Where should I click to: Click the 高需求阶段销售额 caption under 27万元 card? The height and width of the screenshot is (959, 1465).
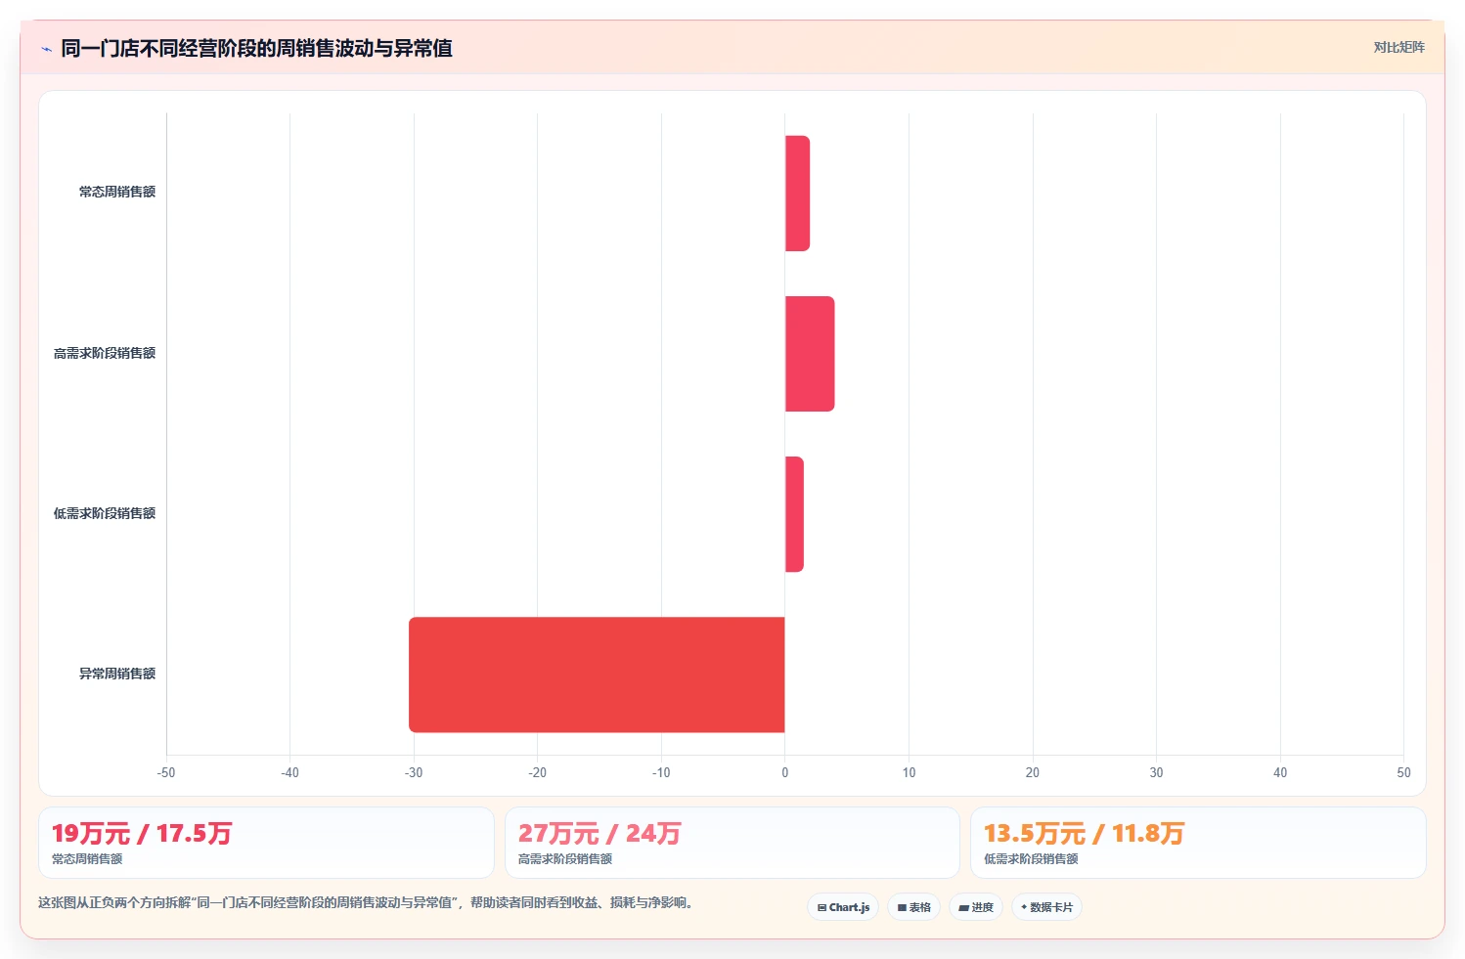pos(565,859)
